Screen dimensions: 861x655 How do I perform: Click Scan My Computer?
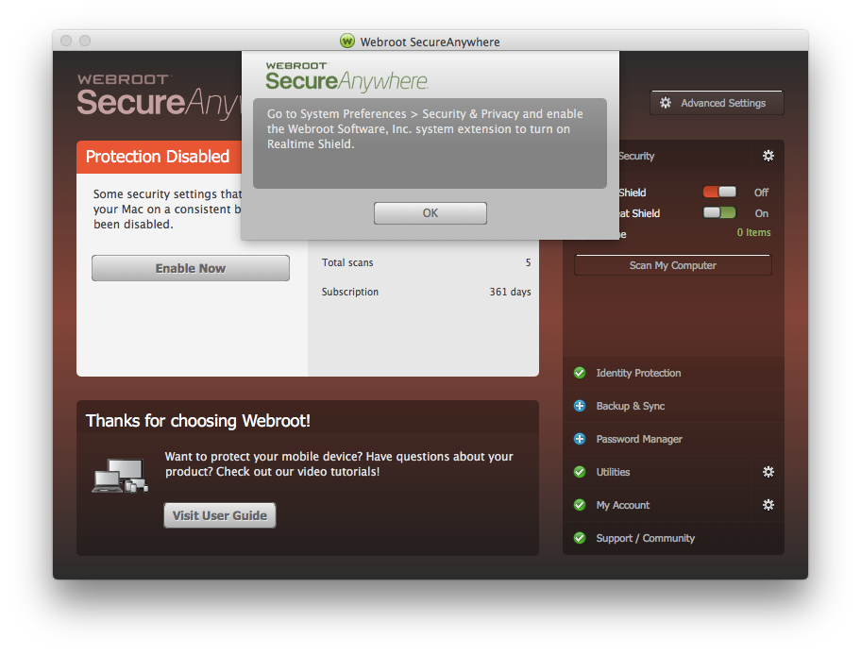672,265
